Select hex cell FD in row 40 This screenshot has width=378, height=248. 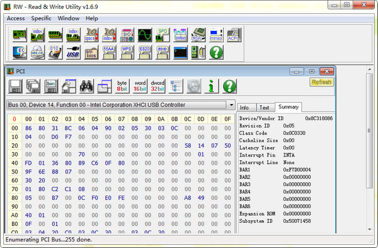tap(28, 163)
